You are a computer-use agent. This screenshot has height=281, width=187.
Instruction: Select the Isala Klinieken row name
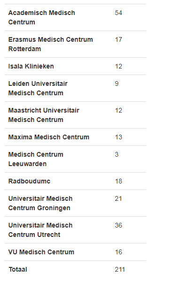(31, 66)
